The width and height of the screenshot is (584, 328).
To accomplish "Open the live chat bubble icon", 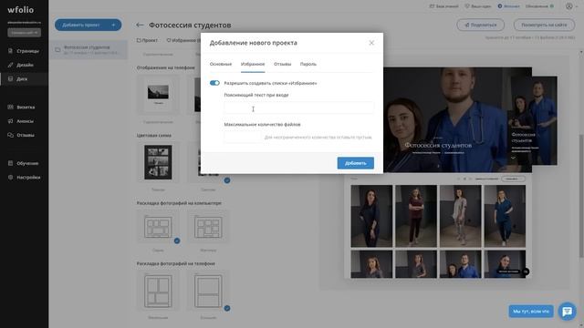I will point(568,312).
